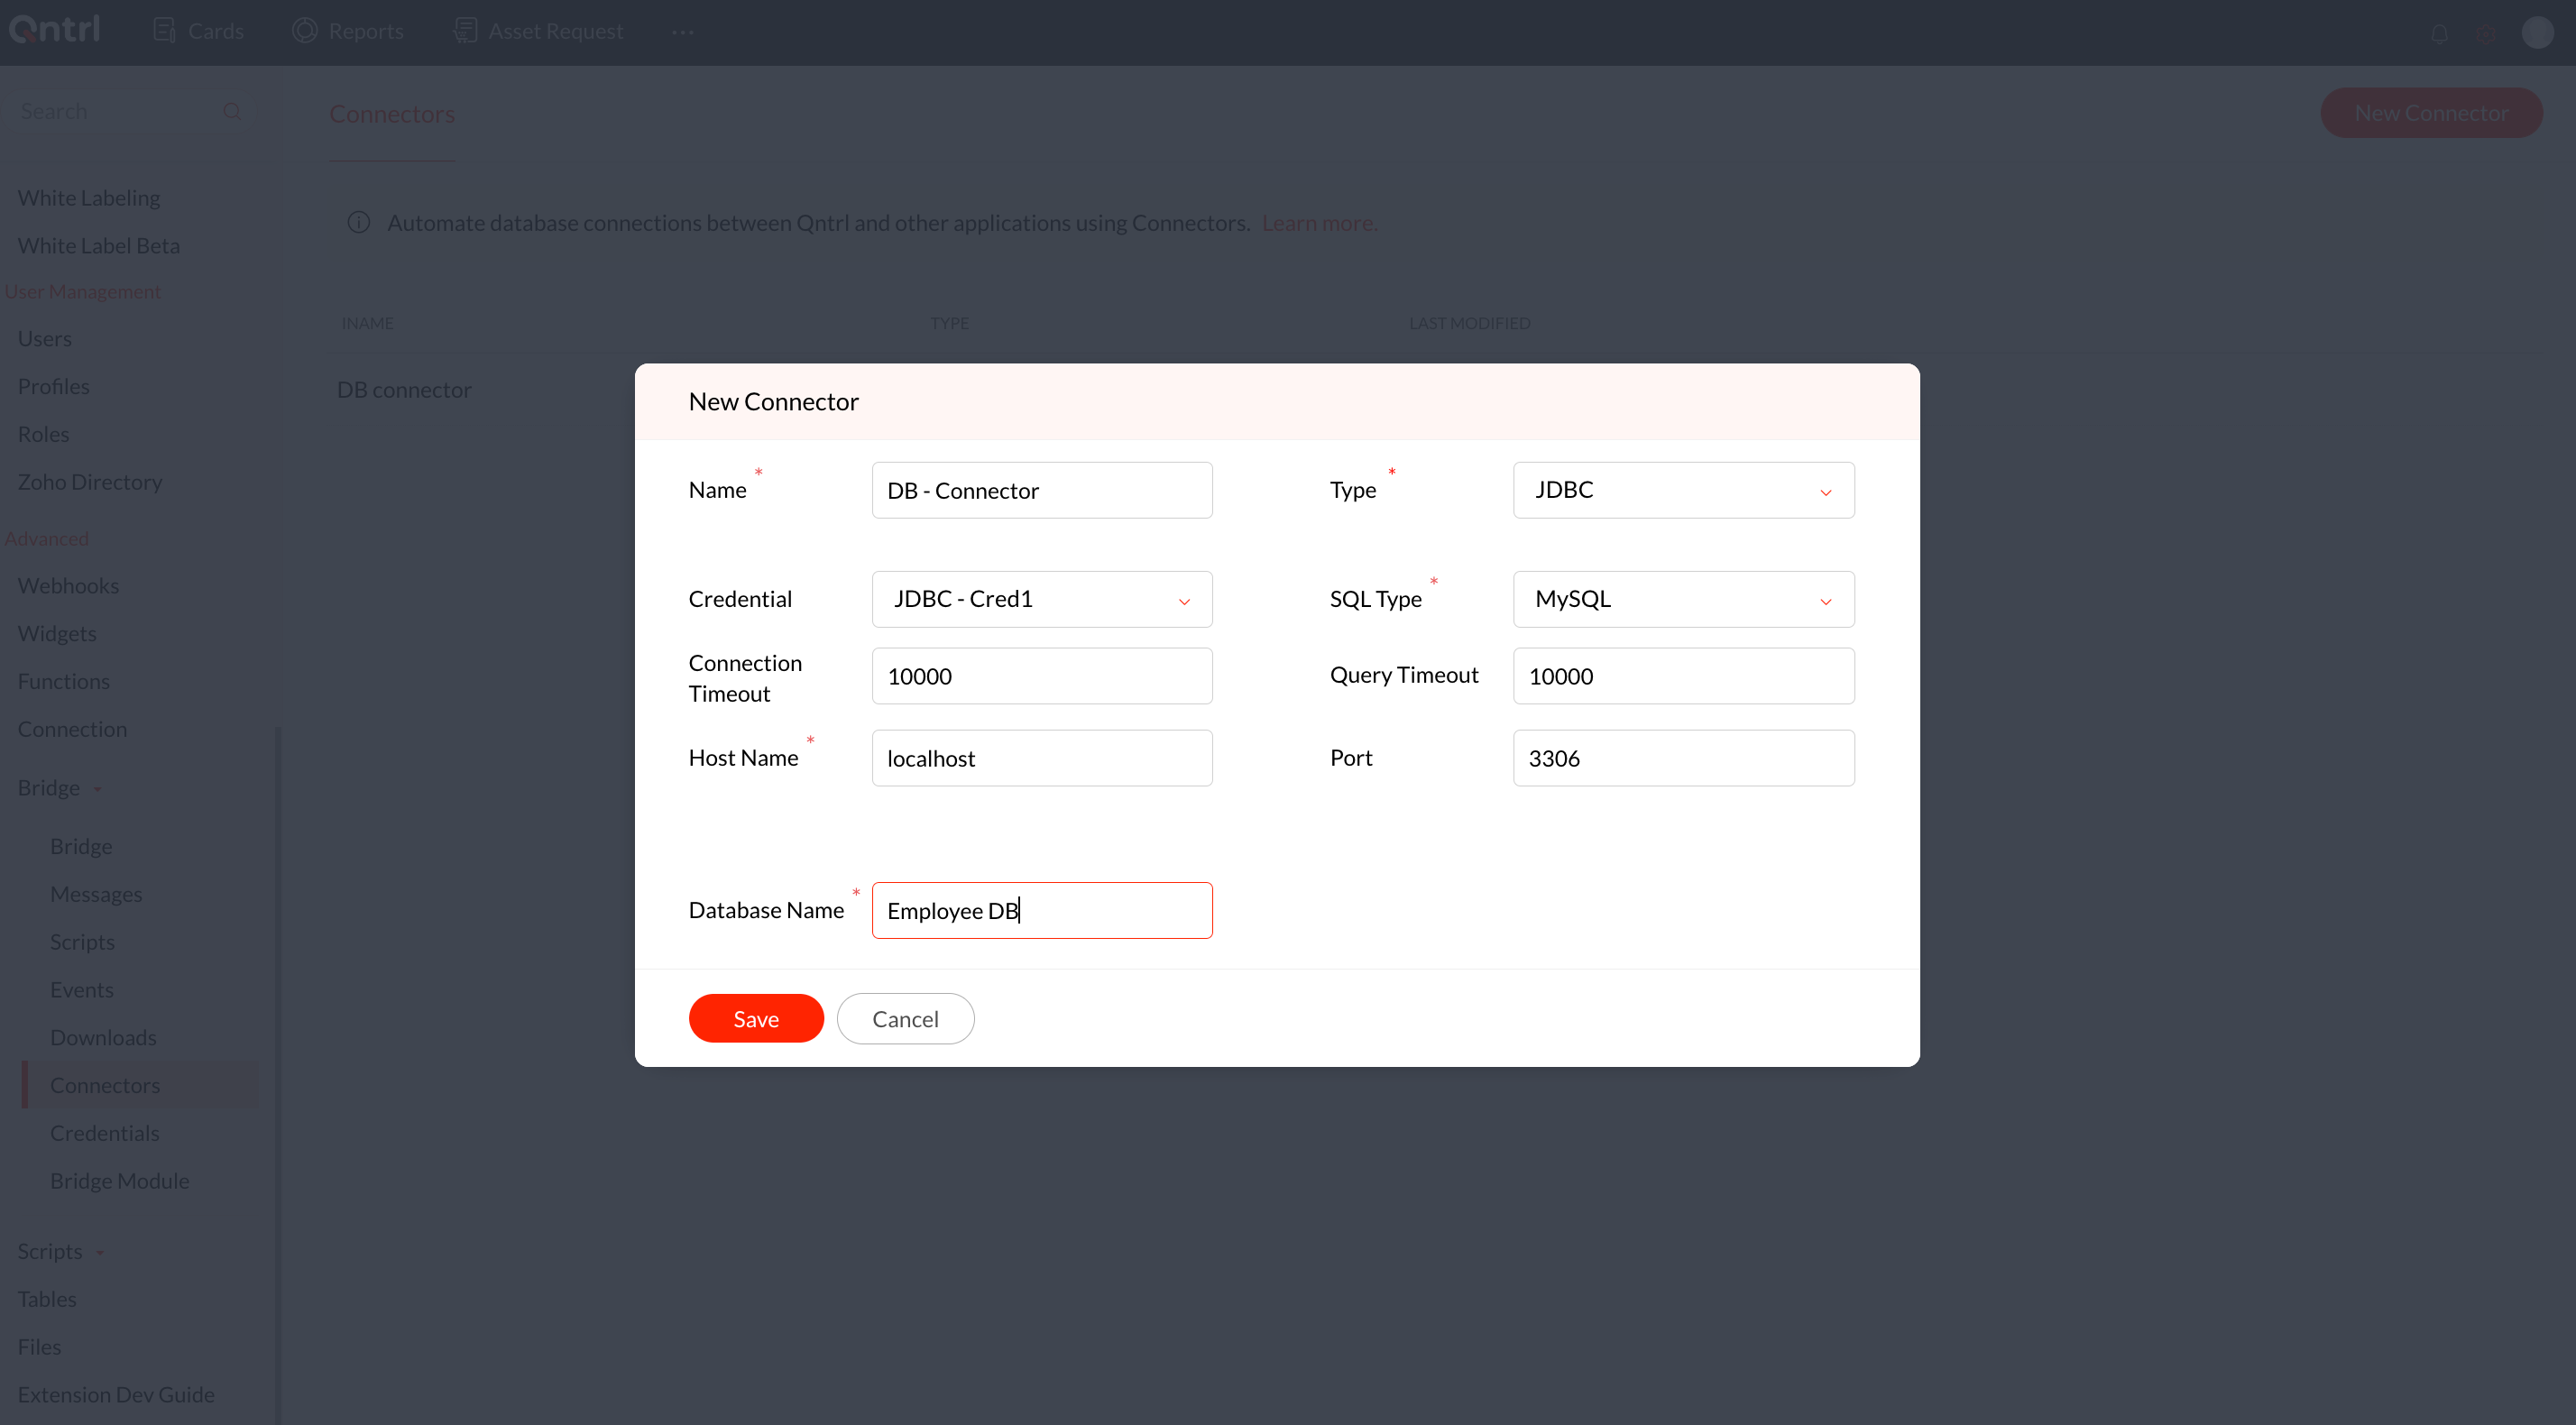Go to Users in sidebar
Viewport: 2576px width, 1425px height.
click(x=45, y=338)
